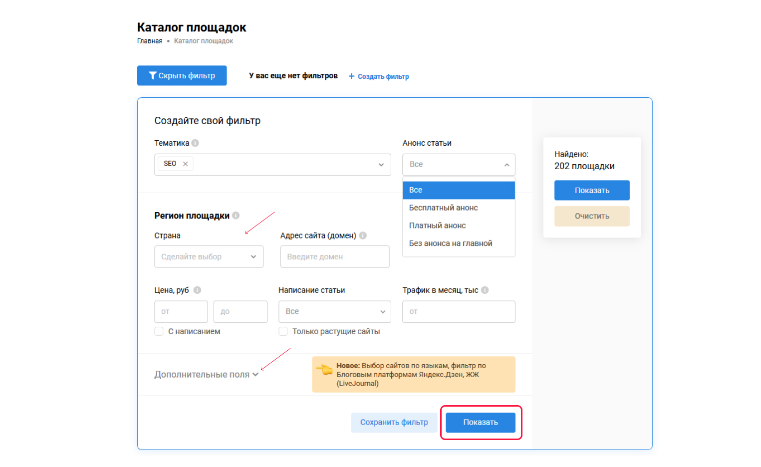Open the info tooltip near Адрес сайта (домен)
Screen dimensions: 761x467
pos(363,235)
